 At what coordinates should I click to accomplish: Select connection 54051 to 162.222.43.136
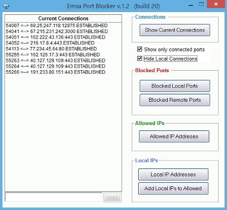55,37
